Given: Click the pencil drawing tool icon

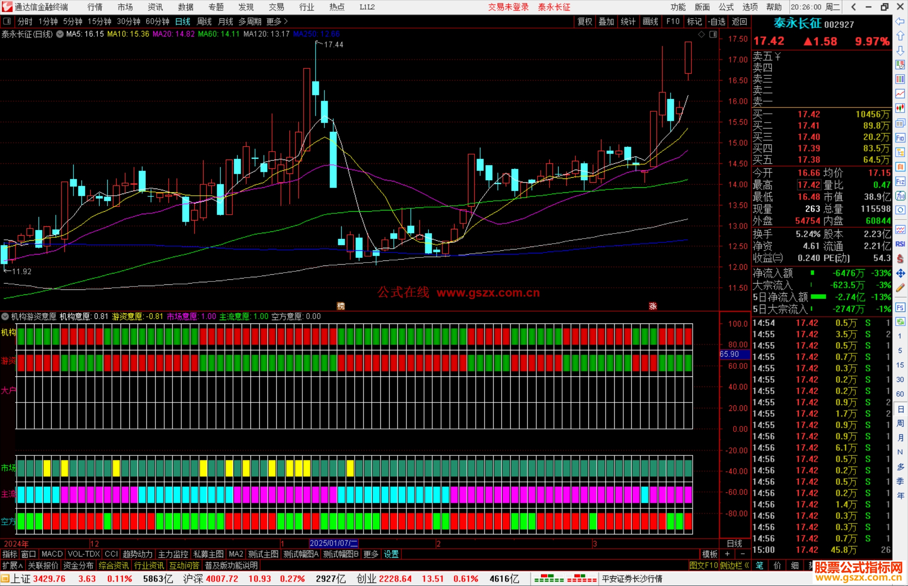Looking at the screenshot, I should coord(900,288).
